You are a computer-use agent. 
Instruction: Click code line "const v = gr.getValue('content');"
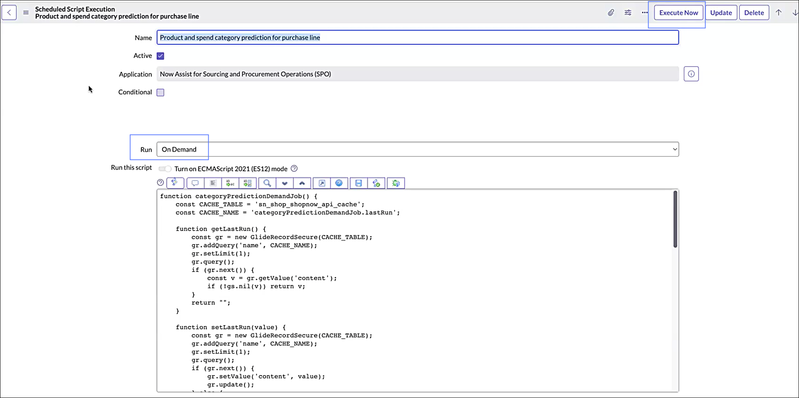272,278
